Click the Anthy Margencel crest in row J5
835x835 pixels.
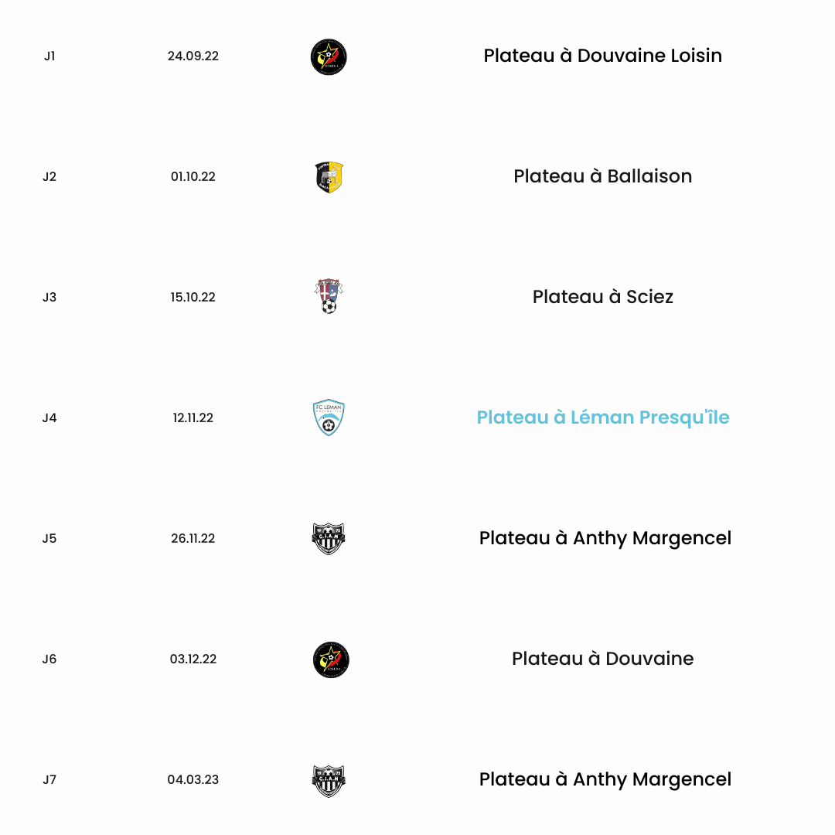coord(329,538)
